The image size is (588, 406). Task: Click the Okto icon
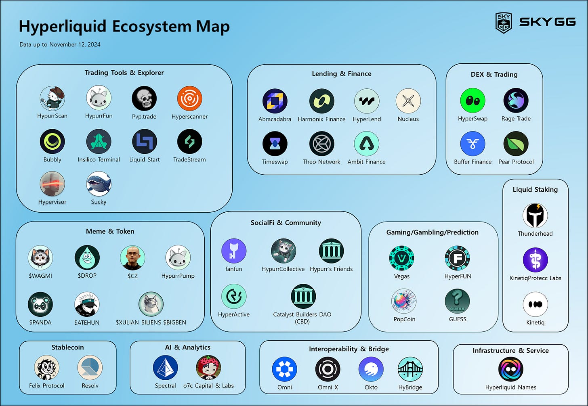tap(371, 369)
